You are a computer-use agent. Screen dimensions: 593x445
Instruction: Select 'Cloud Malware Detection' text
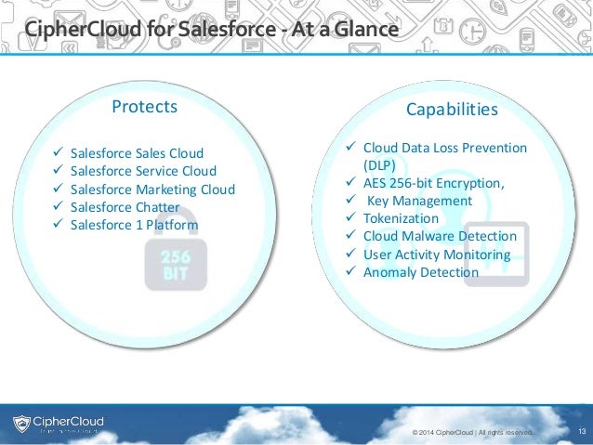pos(440,236)
